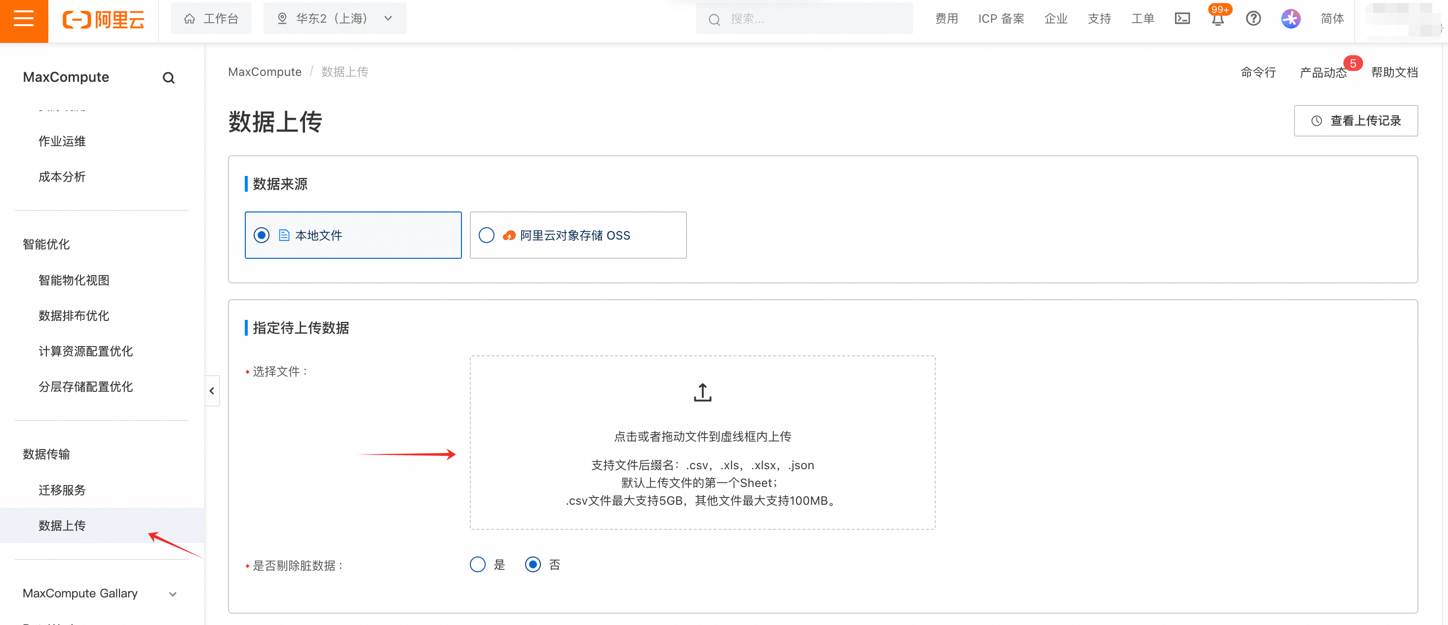Open the colorful AI assistant icon
Screen dimensions: 1448x625
pyautogui.click(x=1291, y=19)
